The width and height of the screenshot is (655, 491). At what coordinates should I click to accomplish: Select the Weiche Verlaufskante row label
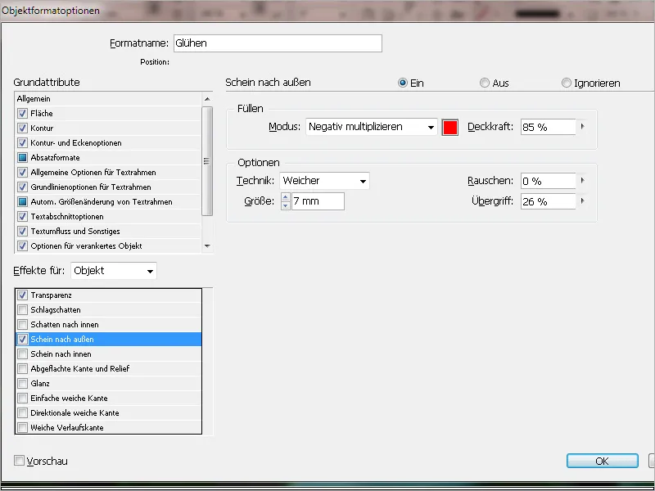(67, 427)
